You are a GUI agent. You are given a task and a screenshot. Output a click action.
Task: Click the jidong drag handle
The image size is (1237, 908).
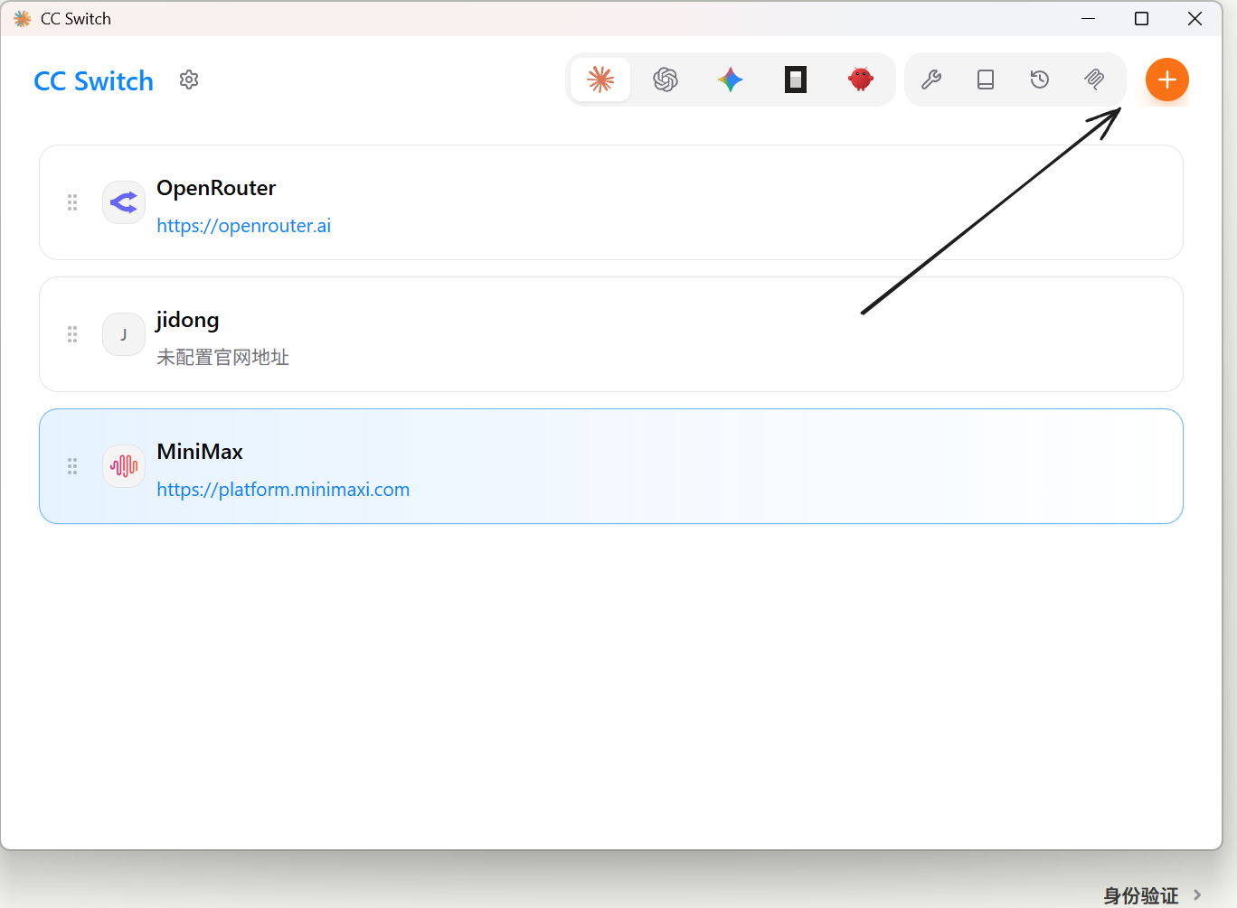(x=72, y=334)
